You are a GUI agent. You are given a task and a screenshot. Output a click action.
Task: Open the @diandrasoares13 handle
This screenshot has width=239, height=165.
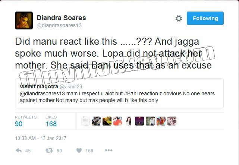pyautogui.click(x=59, y=25)
